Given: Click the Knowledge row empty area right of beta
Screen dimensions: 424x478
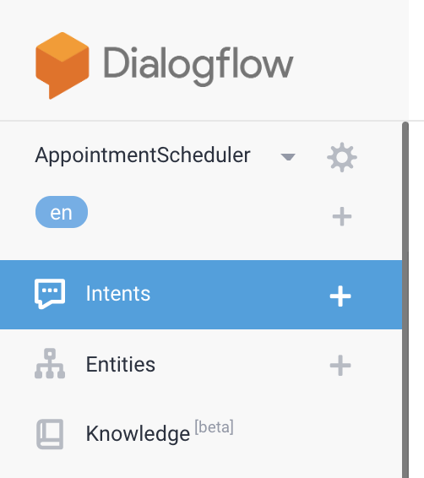Looking at the screenshot, I should [x=317, y=434].
